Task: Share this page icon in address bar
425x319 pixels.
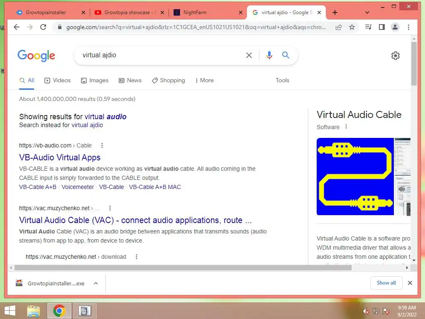Action: click(339, 27)
